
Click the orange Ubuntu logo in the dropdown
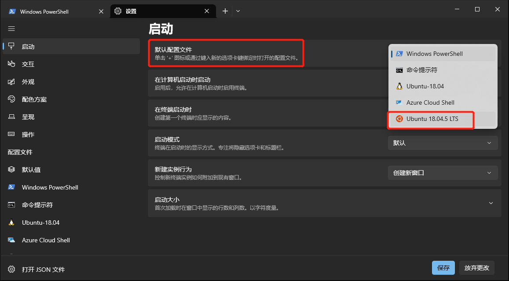(399, 119)
